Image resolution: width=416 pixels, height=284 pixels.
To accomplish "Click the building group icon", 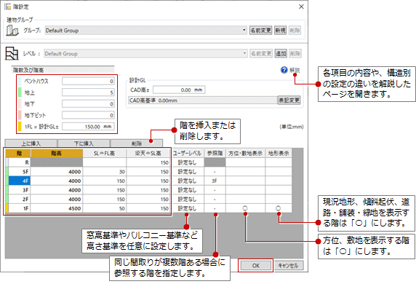I will point(12,31).
